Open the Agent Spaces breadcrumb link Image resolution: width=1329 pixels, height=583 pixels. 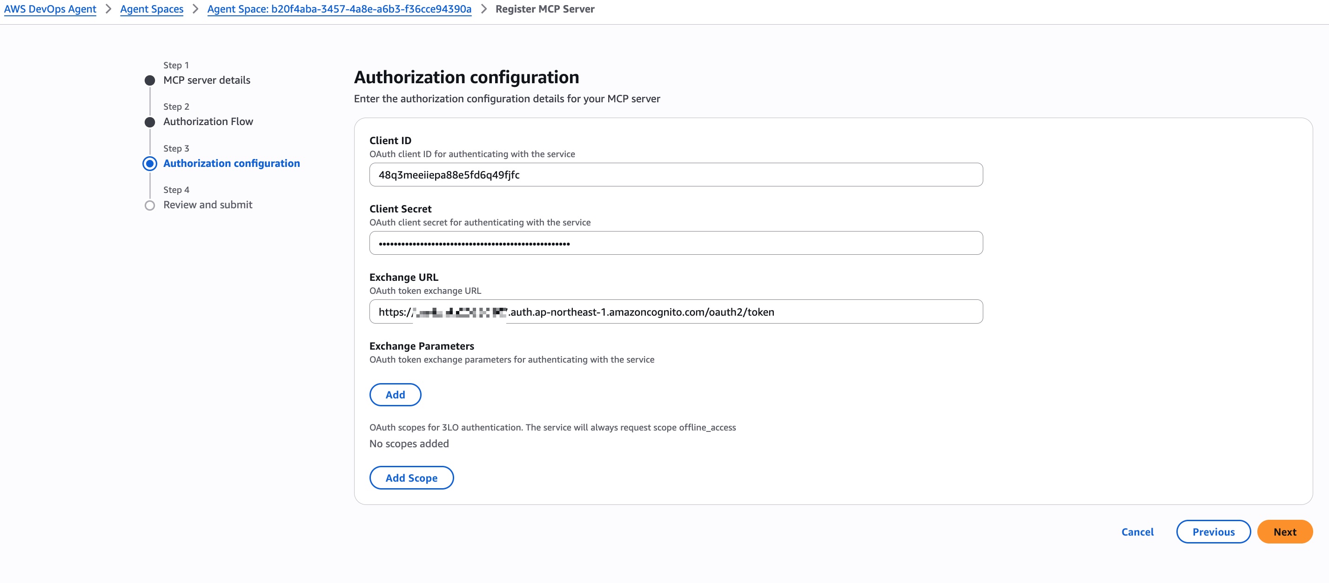[151, 9]
